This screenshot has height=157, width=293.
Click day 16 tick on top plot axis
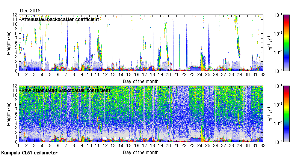point(137,75)
